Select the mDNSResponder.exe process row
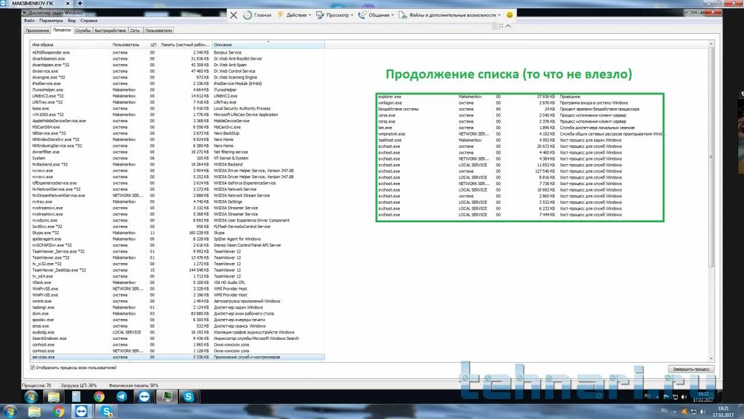The width and height of the screenshot is (744, 419). point(177,52)
